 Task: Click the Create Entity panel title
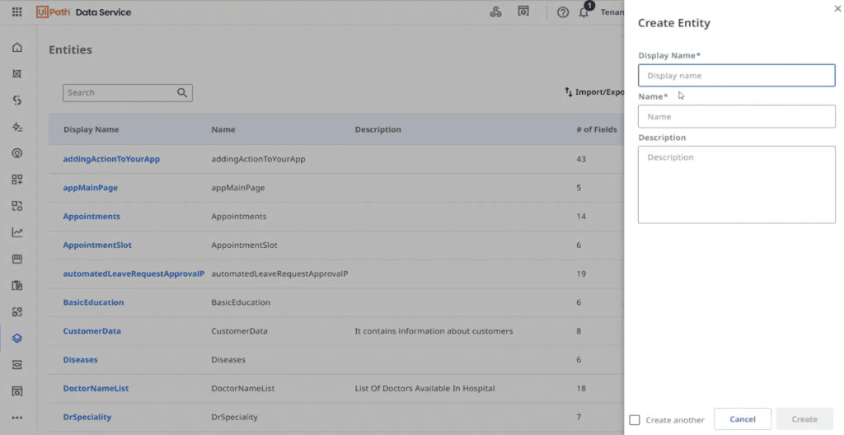(674, 23)
